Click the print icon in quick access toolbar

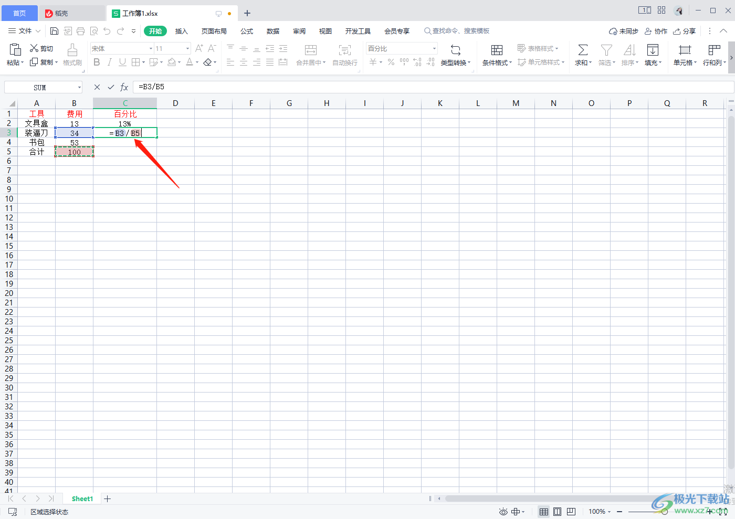coord(80,31)
